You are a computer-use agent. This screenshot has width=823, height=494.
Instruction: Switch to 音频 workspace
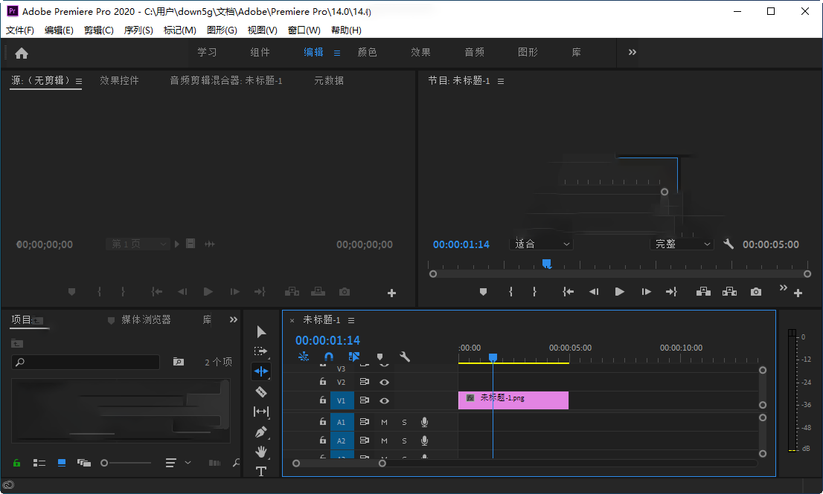click(x=475, y=52)
